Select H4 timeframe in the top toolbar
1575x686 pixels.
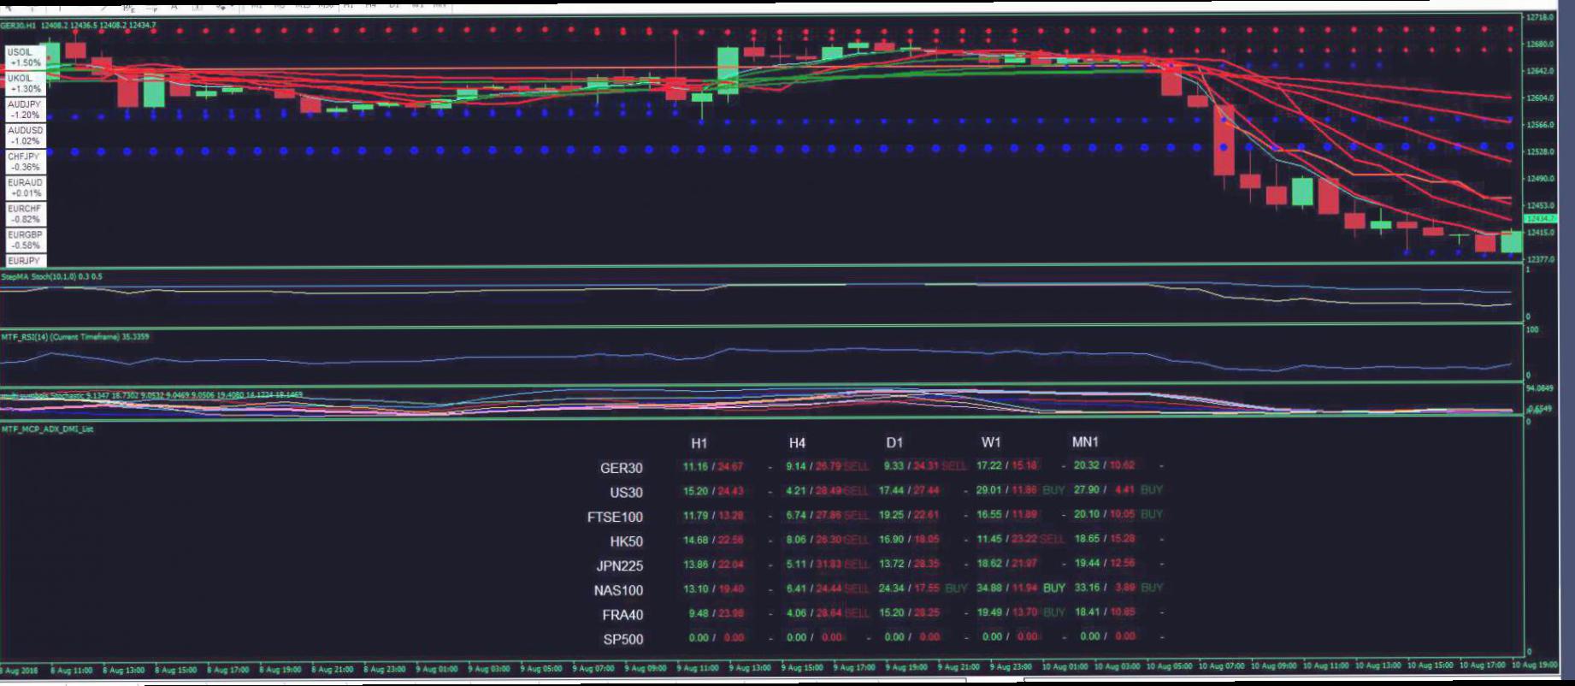pyautogui.click(x=371, y=5)
